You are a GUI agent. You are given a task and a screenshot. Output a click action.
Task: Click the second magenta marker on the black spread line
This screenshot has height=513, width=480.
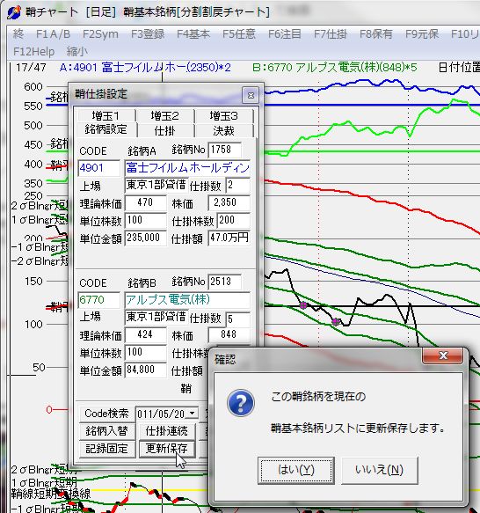click(336, 322)
